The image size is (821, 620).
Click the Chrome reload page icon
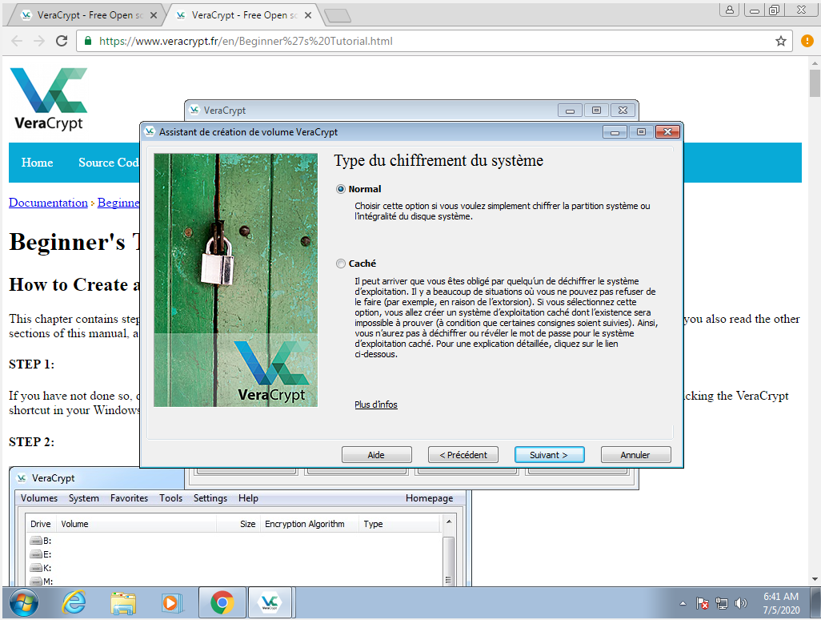coord(62,41)
